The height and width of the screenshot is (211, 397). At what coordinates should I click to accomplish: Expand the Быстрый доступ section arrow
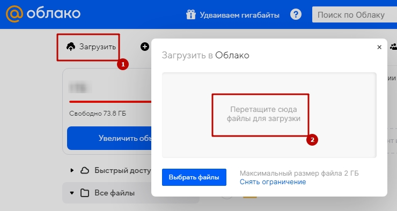(x=72, y=171)
